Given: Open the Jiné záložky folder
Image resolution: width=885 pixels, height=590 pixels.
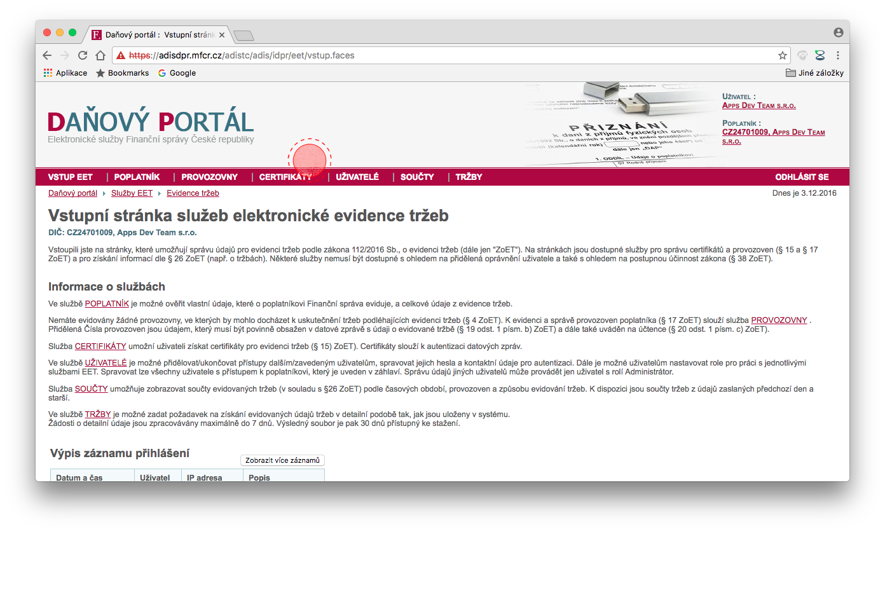Looking at the screenshot, I should (814, 73).
